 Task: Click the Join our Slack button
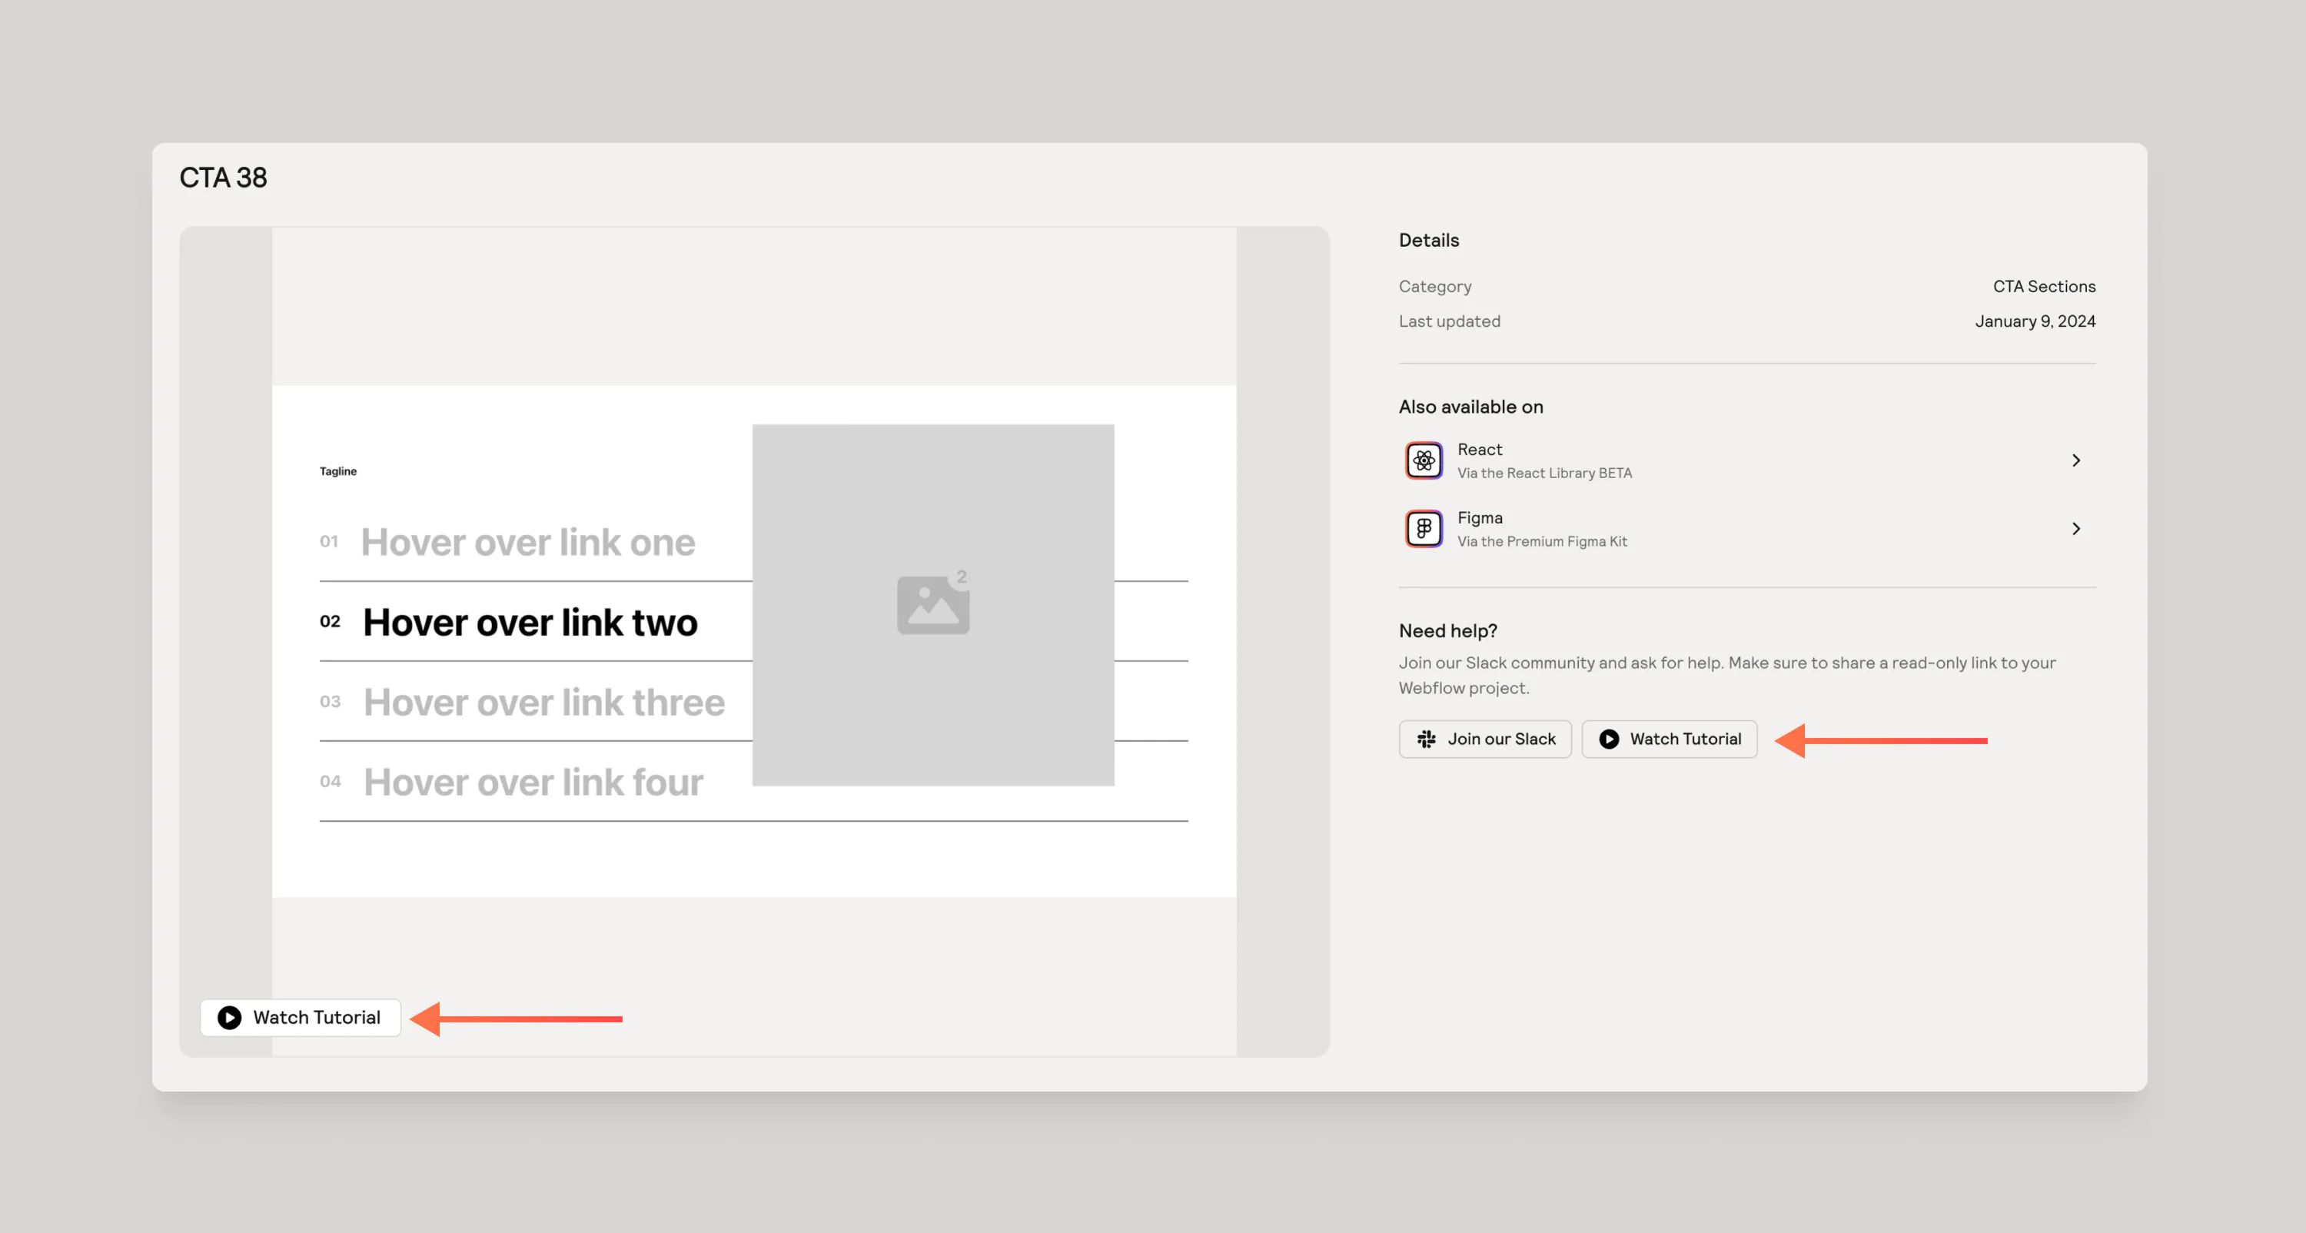(x=1485, y=739)
